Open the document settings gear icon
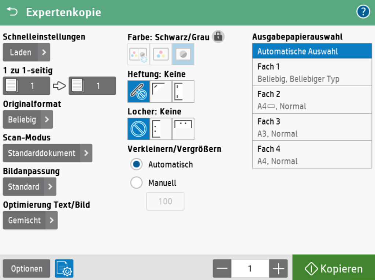Viewport: 375px width, 280px height. click(64, 269)
